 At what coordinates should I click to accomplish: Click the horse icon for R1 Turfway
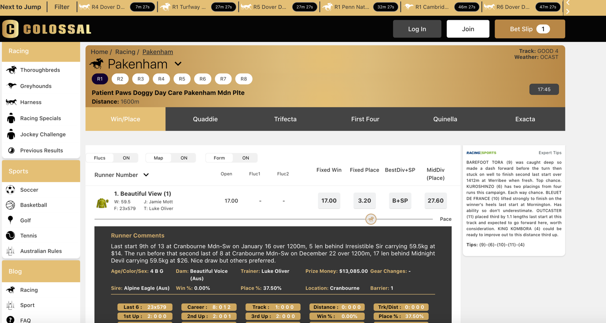(x=165, y=7)
